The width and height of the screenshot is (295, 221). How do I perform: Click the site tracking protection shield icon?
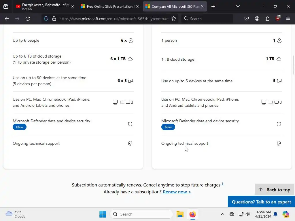tap(46, 19)
